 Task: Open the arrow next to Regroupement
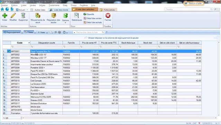[22, 33]
